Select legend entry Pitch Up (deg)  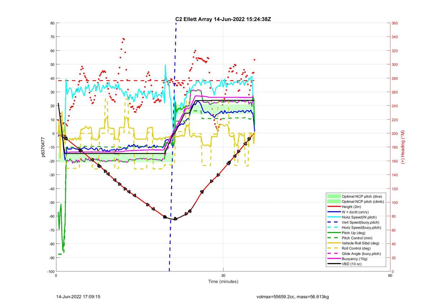coord(354,233)
